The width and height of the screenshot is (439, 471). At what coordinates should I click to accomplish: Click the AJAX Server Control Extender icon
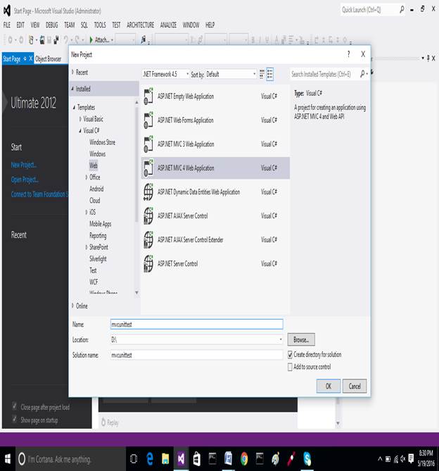click(x=148, y=239)
